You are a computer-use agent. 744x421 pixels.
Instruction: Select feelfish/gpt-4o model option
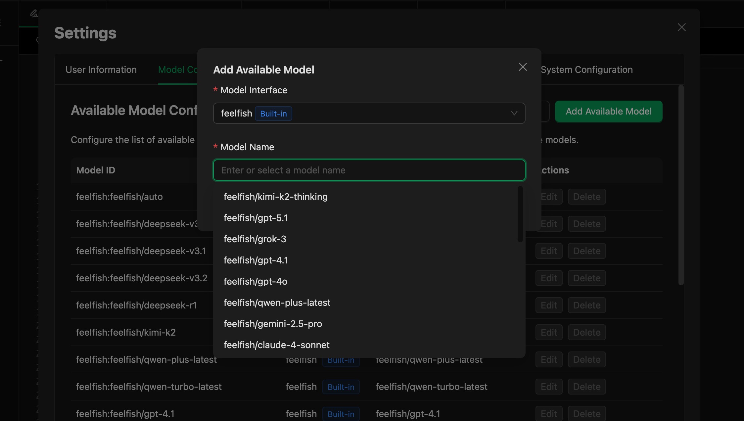point(255,282)
